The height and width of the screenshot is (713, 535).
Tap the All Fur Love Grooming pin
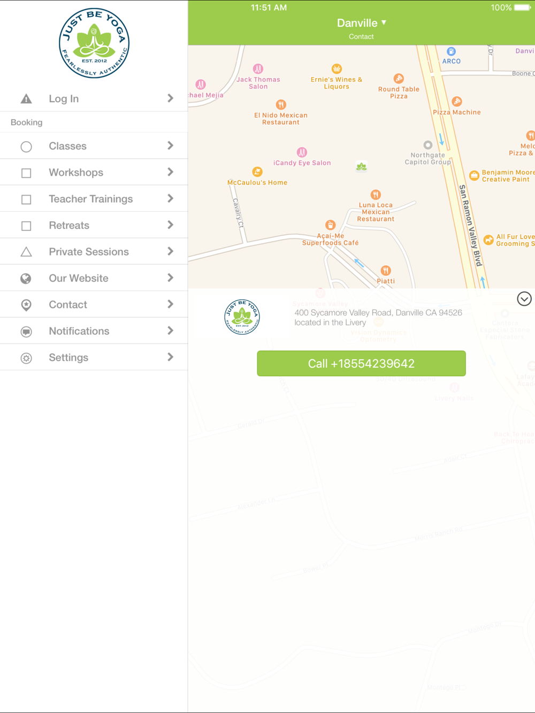(x=488, y=240)
